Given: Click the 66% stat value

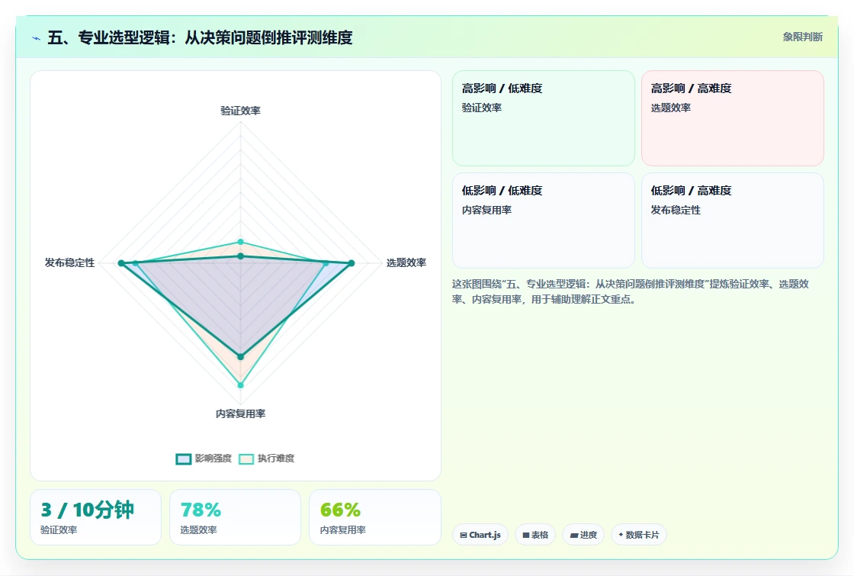Looking at the screenshot, I should coord(340,510).
